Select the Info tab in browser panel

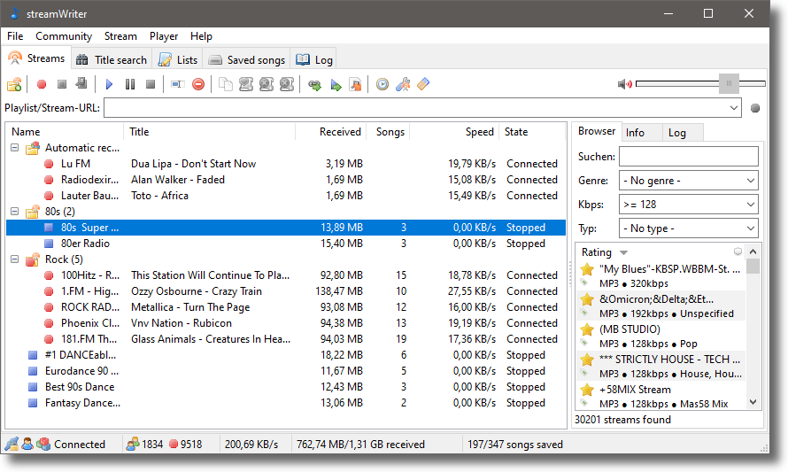click(x=642, y=133)
